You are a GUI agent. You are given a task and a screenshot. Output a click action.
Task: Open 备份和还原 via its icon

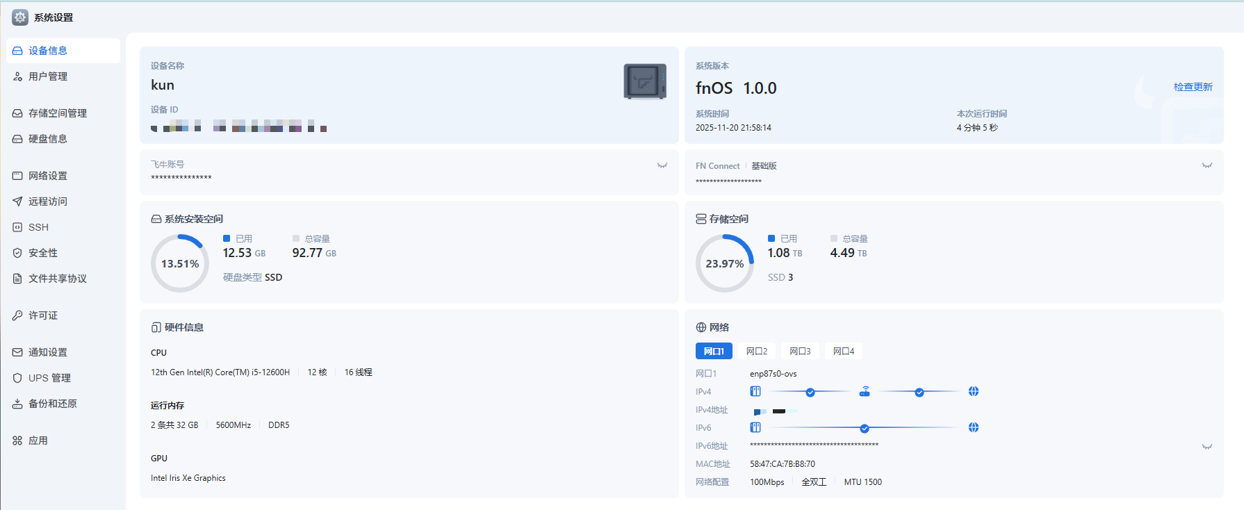17,404
